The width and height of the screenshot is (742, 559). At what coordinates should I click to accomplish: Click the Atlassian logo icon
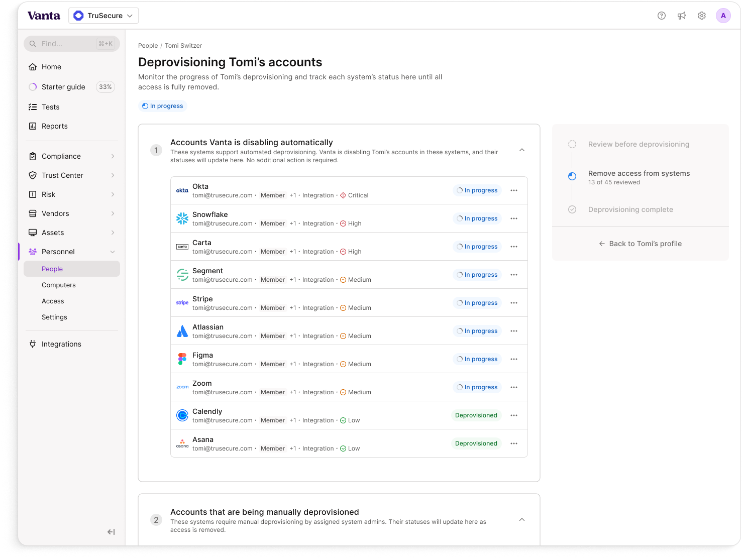click(x=182, y=331)
